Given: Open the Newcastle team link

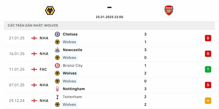Looking at the screenshot, I should [72, 50].
